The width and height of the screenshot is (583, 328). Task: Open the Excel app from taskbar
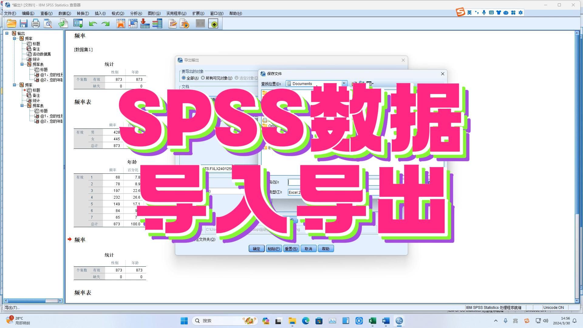click(373, 321)
